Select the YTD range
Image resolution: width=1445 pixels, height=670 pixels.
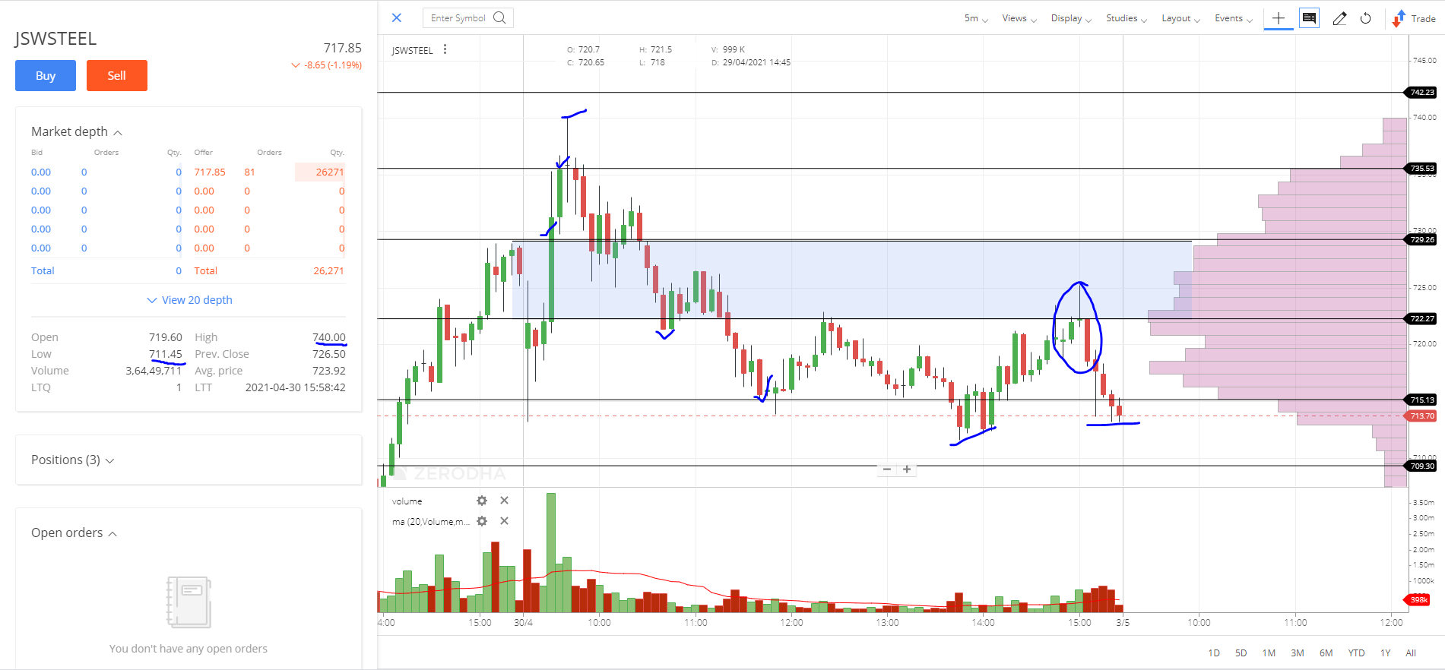[1356, 653]
